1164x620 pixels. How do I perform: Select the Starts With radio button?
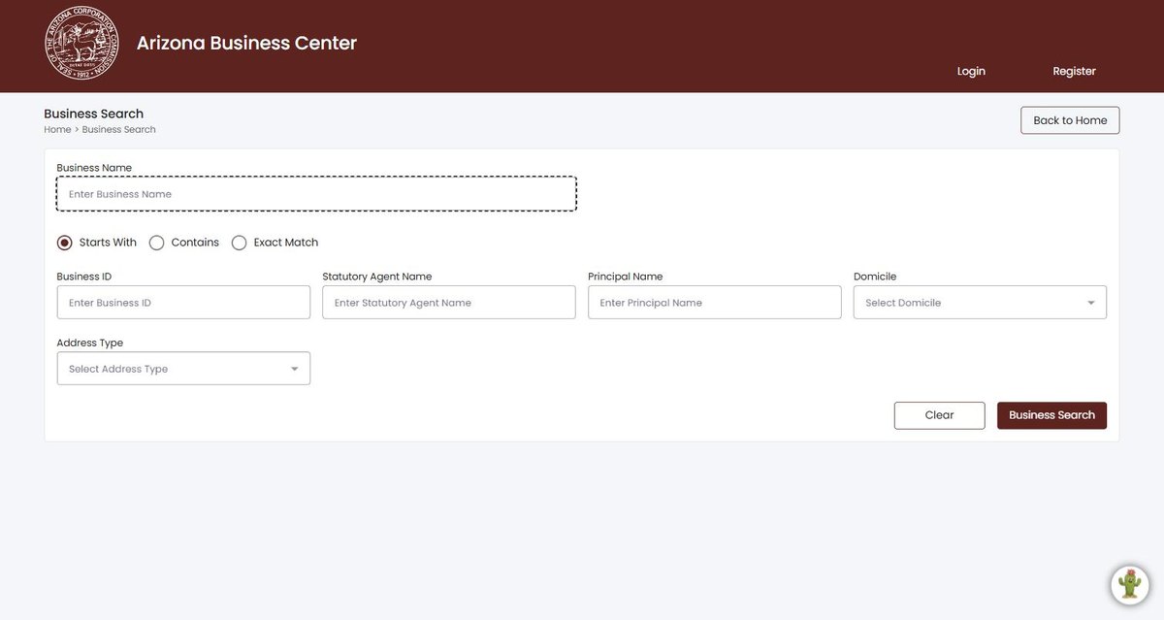point(65,243)
